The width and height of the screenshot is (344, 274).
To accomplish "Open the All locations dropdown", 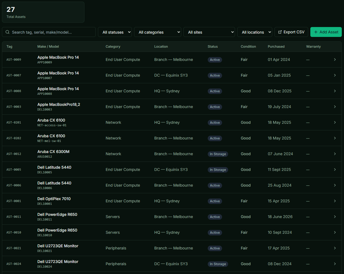I will click(x=255, y=32).
